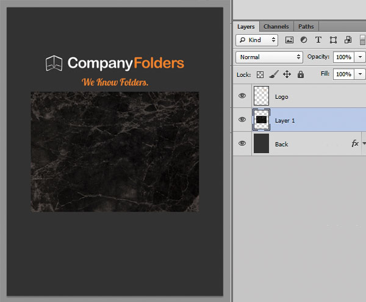Lock all padlock icon
The image size is (366, 302).
coord(301,74)
